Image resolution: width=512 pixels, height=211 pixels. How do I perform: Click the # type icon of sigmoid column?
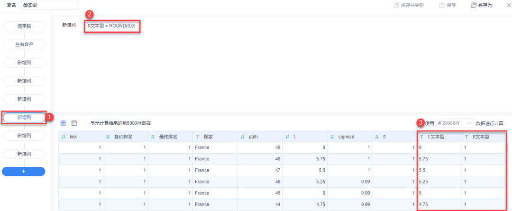[332, 137]
